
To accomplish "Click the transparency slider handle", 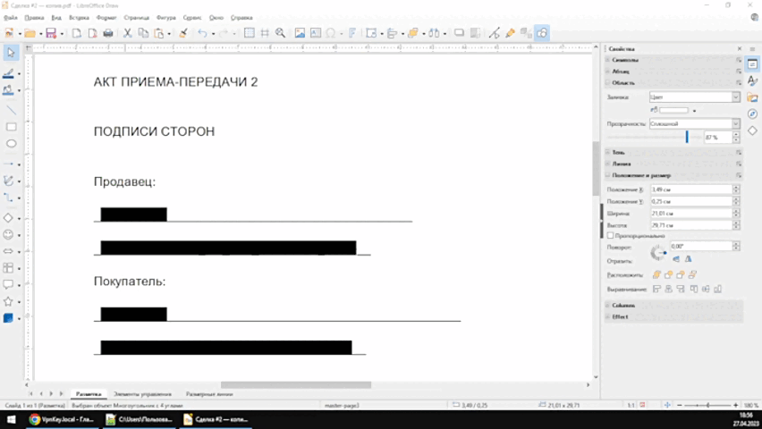I will (x=687, y=137).
